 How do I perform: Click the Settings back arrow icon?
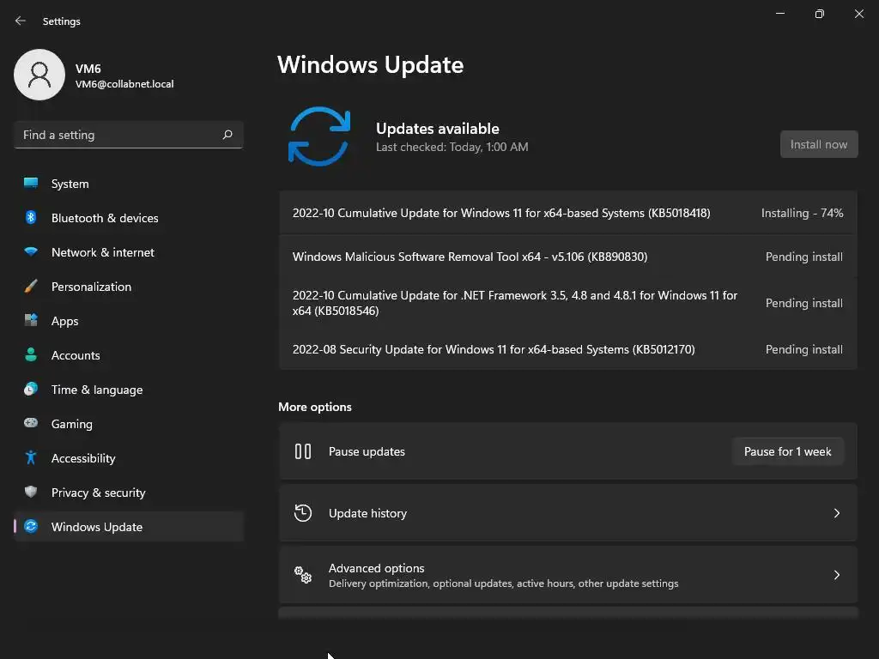coord(21,21)
